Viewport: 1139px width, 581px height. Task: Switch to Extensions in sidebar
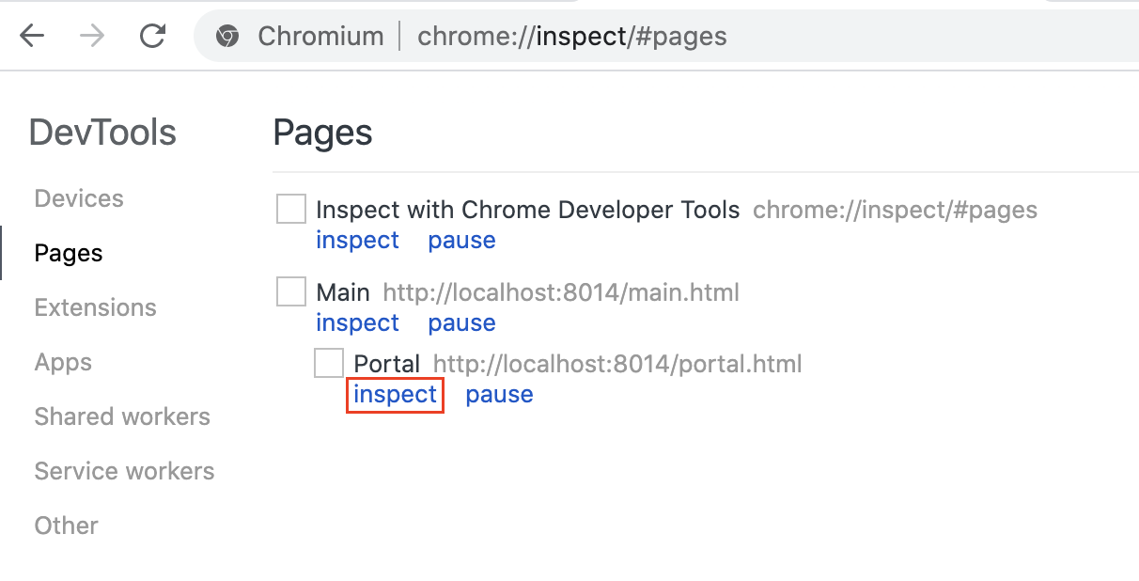point(95,307)
